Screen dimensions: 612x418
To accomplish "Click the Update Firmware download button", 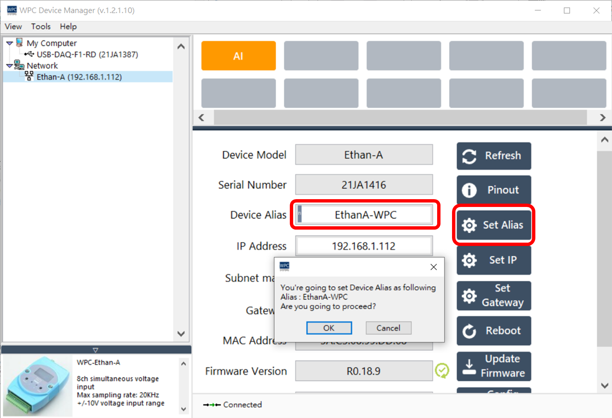I will coord(493,366).
